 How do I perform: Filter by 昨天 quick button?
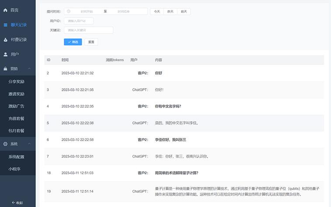[171, 11]
